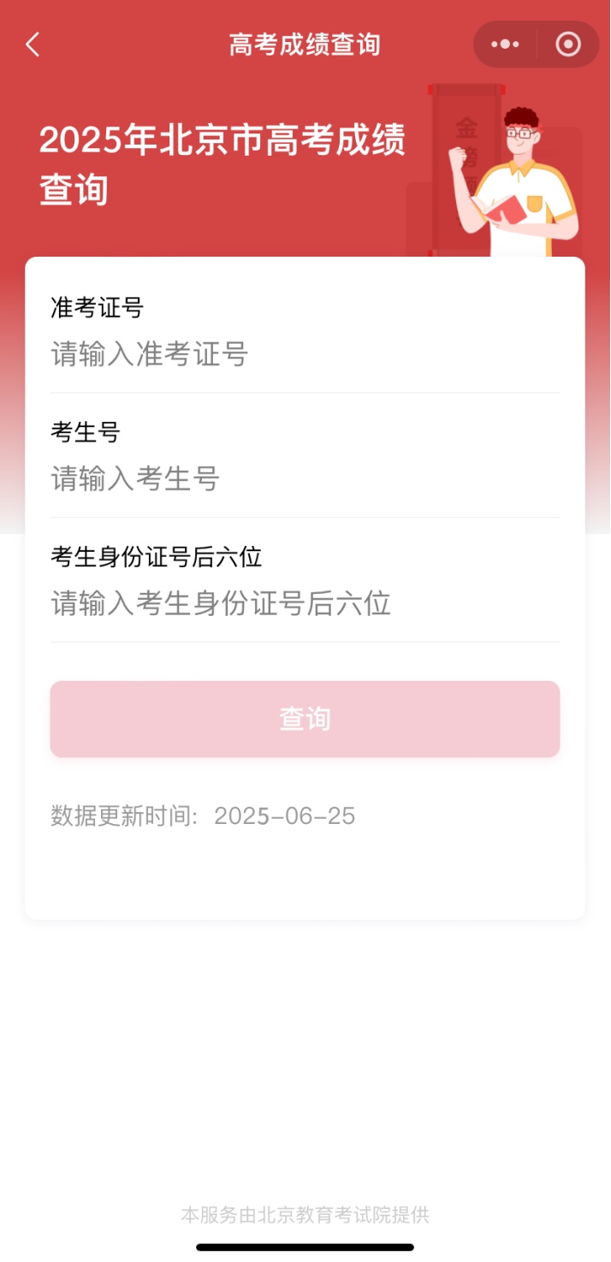Click the footer text 本服务由北京教育考试院提供
Image resolution: width=611 pixels, height=1262 pixels.
click(x=305, y=1214)
